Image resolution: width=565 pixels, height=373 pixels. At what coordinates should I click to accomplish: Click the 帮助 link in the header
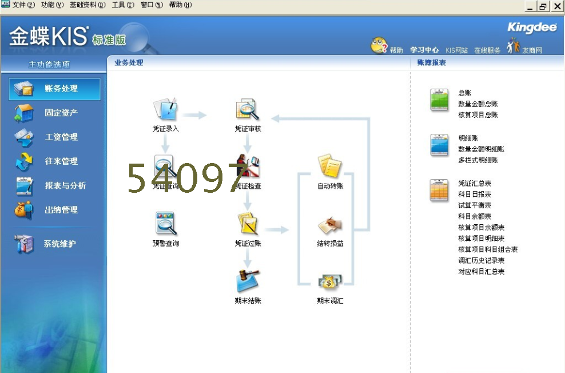click(396, 50)
